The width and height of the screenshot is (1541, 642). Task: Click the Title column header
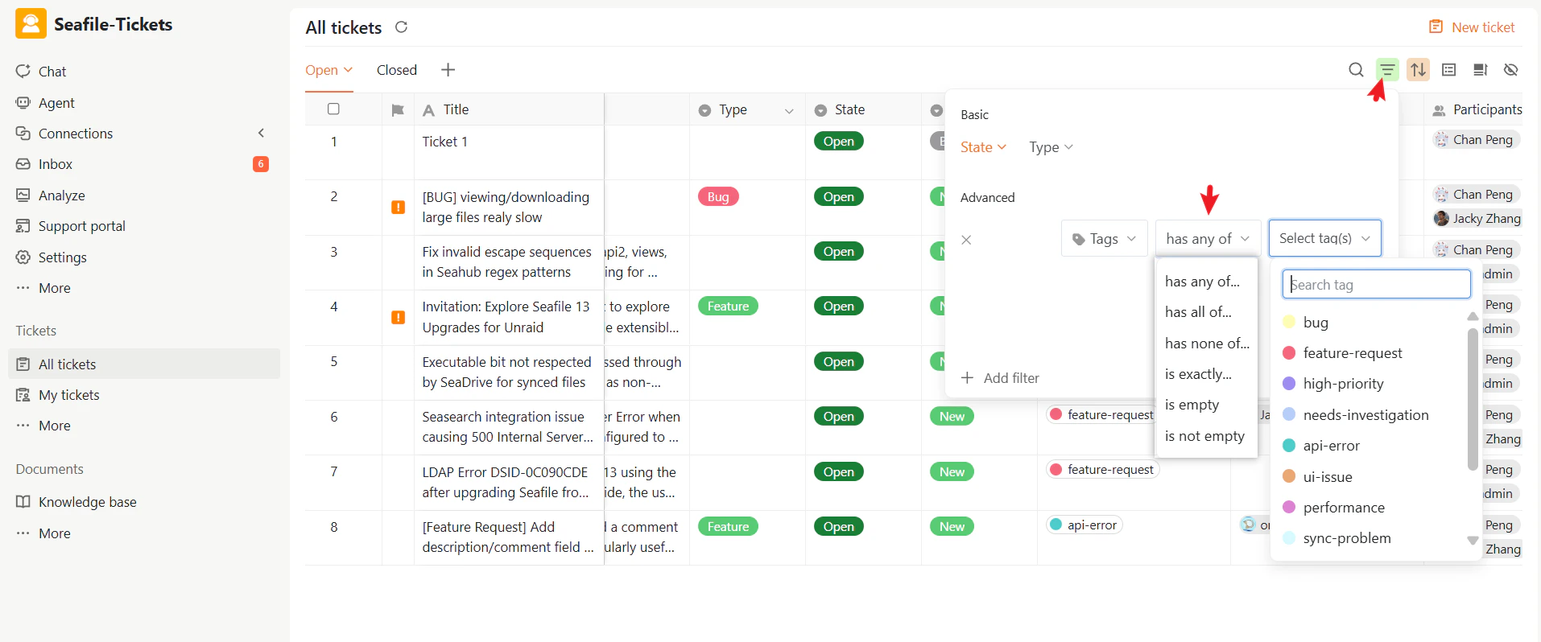point(509,109)
